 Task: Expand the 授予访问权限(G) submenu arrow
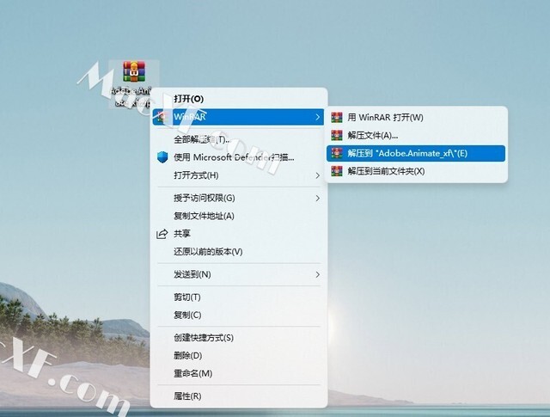(317, 199)
